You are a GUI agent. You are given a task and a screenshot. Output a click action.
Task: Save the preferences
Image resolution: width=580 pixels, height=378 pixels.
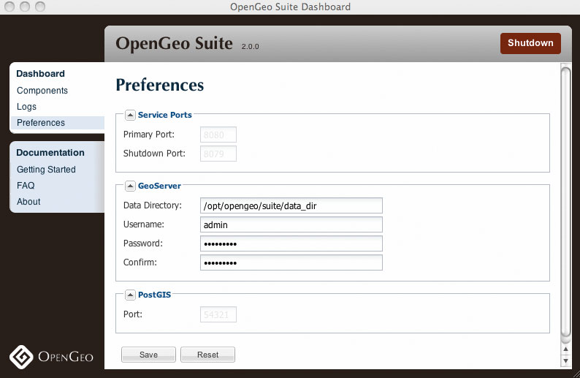pos(148,355)
